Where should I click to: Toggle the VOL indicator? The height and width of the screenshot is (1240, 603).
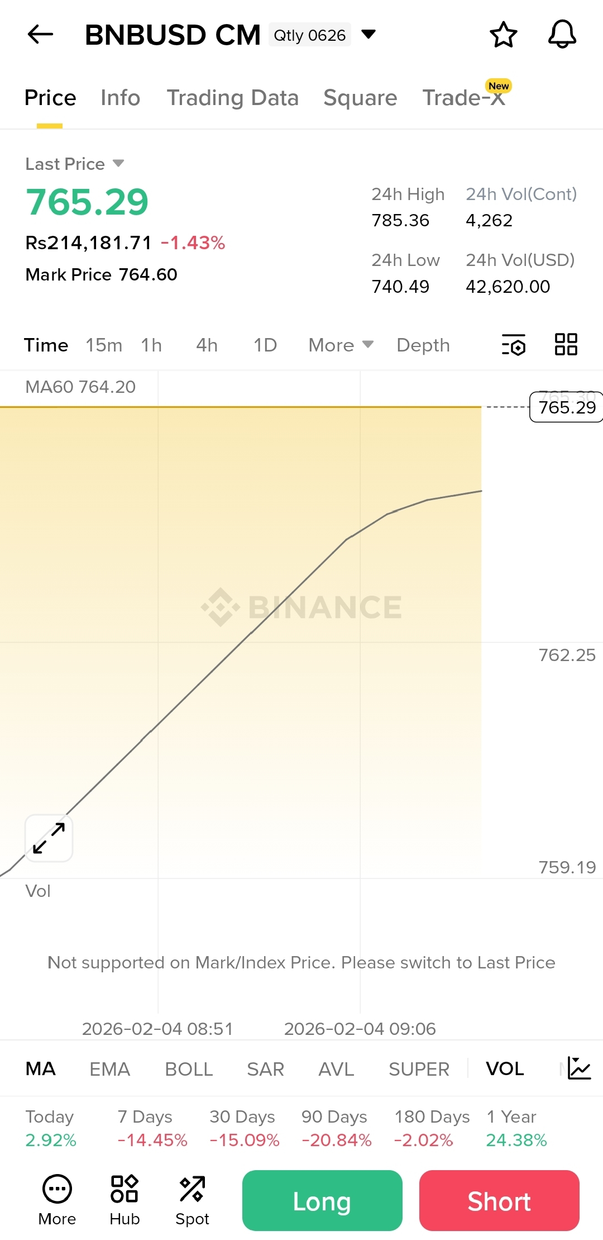click(505, 1068)
